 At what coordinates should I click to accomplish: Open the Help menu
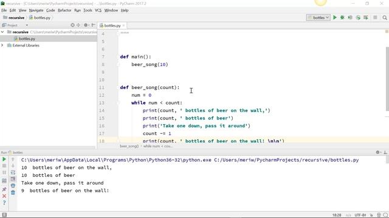[125, 10]
